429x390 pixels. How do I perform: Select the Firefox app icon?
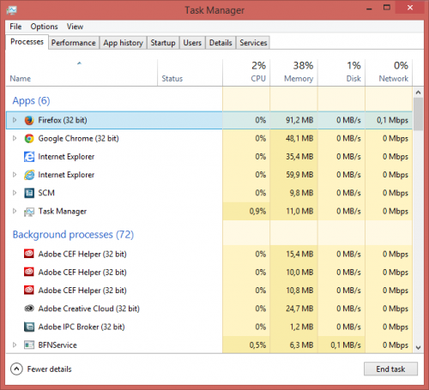click(x=29, y=120)
